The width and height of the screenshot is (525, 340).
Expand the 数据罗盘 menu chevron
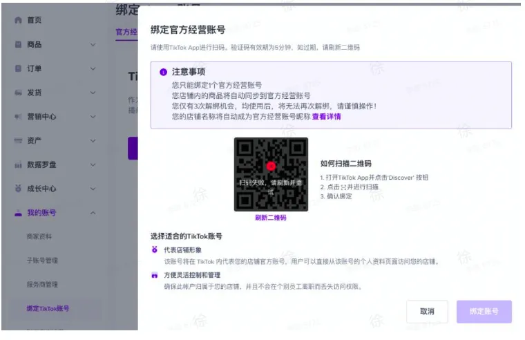coord(93,164)
